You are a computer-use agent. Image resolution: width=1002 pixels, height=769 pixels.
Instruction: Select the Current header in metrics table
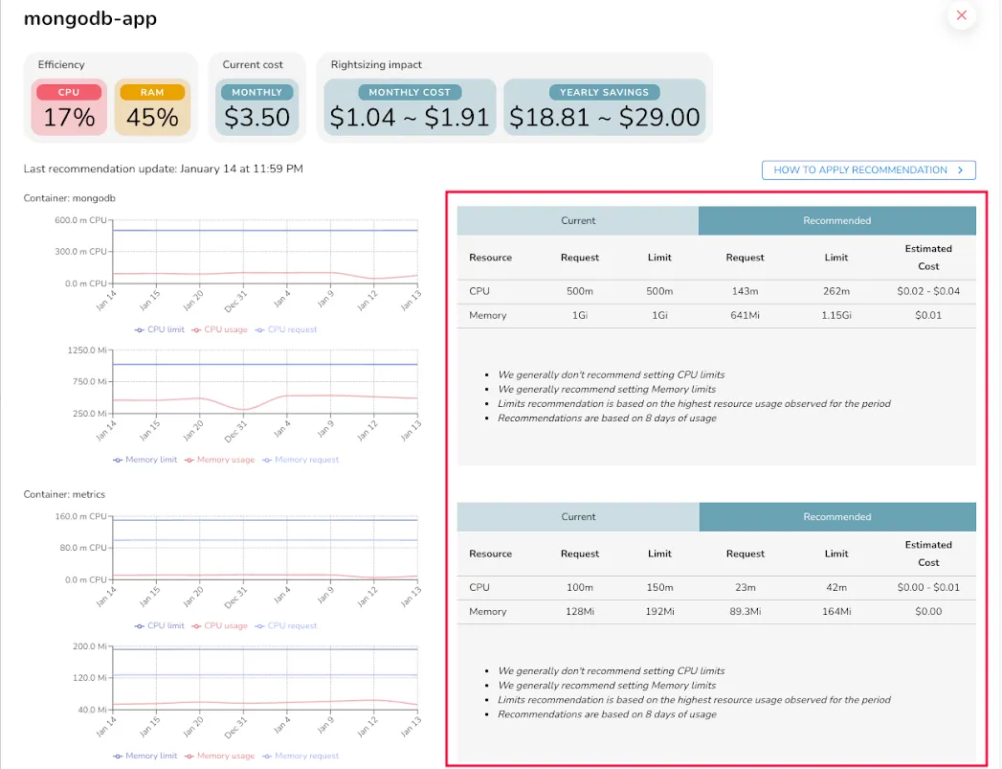tap(578, 516)
